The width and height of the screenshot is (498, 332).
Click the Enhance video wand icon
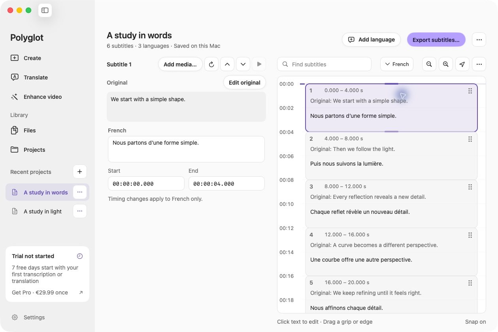point(15,97)
